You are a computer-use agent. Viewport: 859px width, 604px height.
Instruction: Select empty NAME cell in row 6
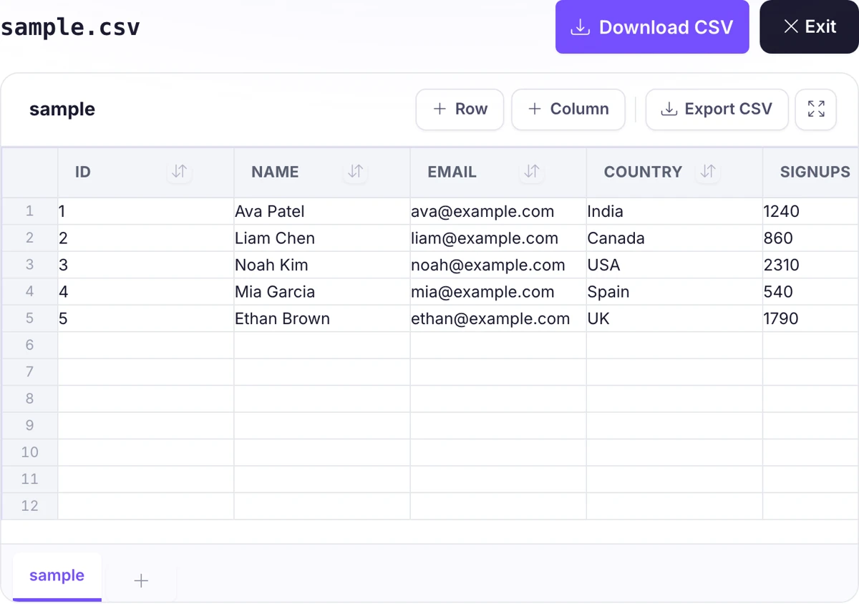pyautogui.click(x=322, y=345)
